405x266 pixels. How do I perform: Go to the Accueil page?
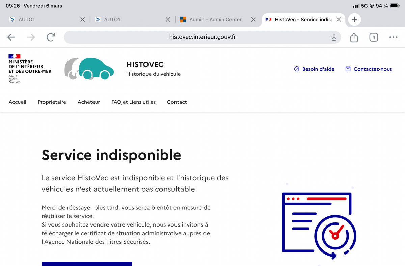click(x=18, y=102)
